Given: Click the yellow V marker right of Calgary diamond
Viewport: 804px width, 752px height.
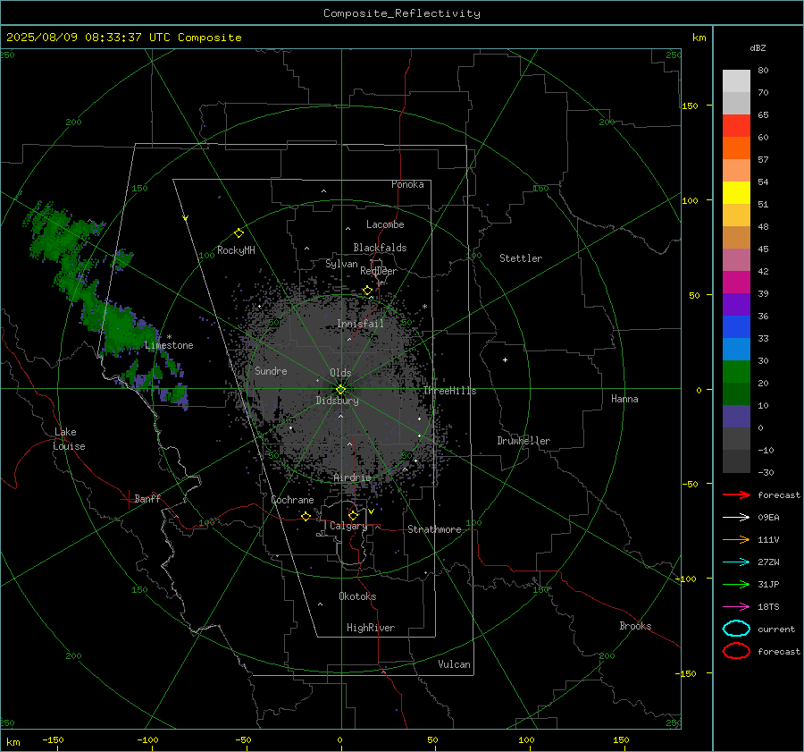Looking at the screenshot, I should click(371, 511).
